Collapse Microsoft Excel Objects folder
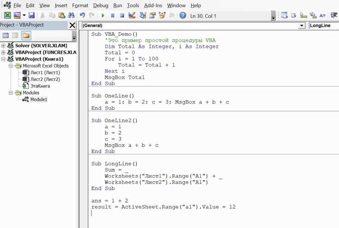 pos(10,66)
